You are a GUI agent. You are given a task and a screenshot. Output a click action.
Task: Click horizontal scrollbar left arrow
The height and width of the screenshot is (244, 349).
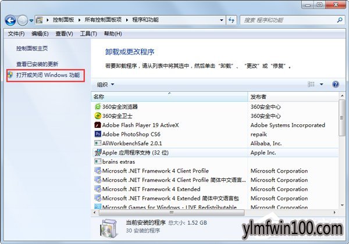coord(94,213)
